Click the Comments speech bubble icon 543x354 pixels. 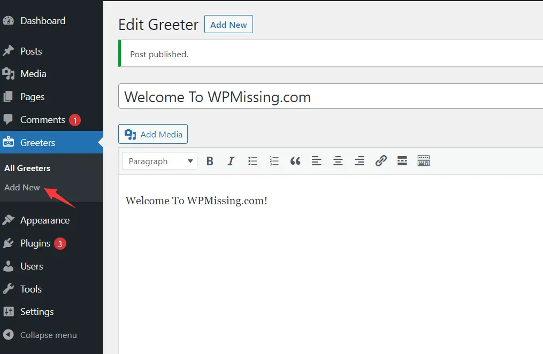pyautogui.click(x=9, y=119)
